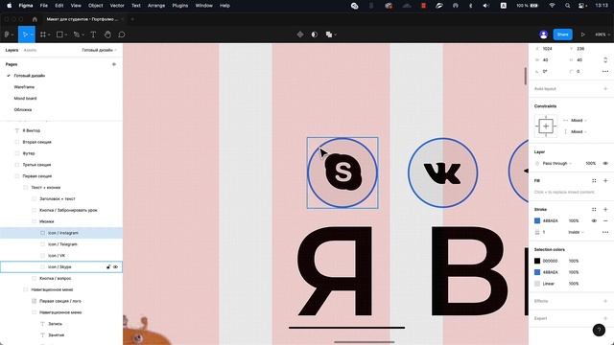Open more options next to corner radius

[605, 71]
